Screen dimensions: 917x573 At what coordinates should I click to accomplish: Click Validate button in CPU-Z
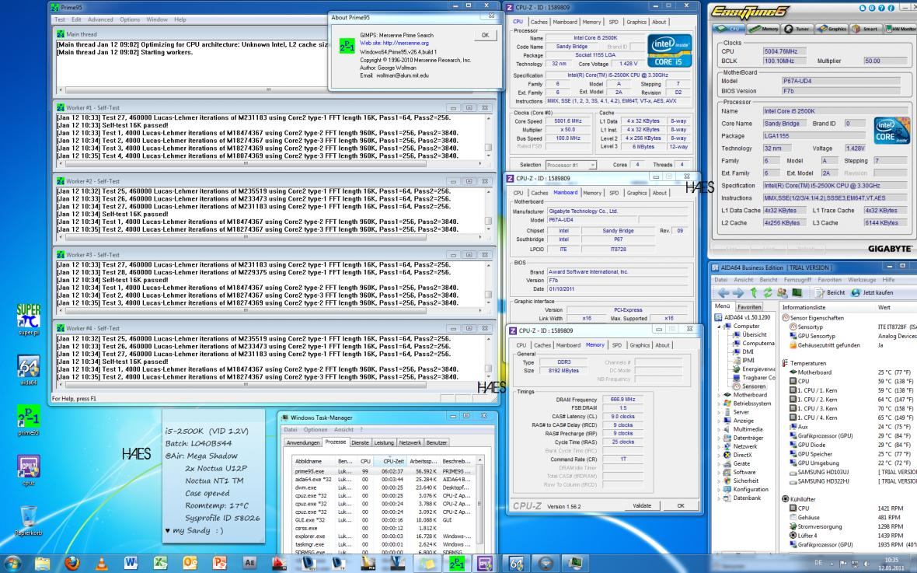[x=642, y=505]
